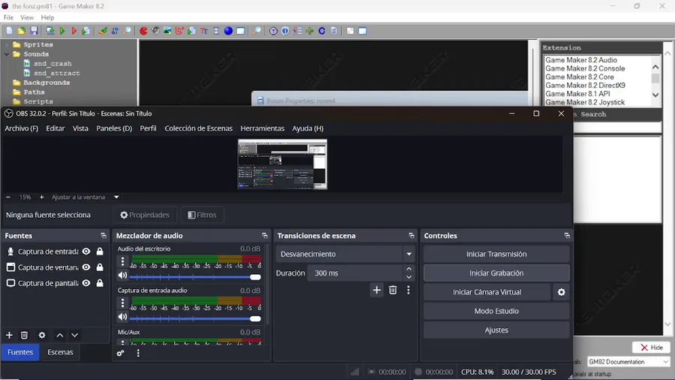This screenshot has height=380, width=675.
Task: Click the hourglass create timeline icon
Action: tap(216, 31)
